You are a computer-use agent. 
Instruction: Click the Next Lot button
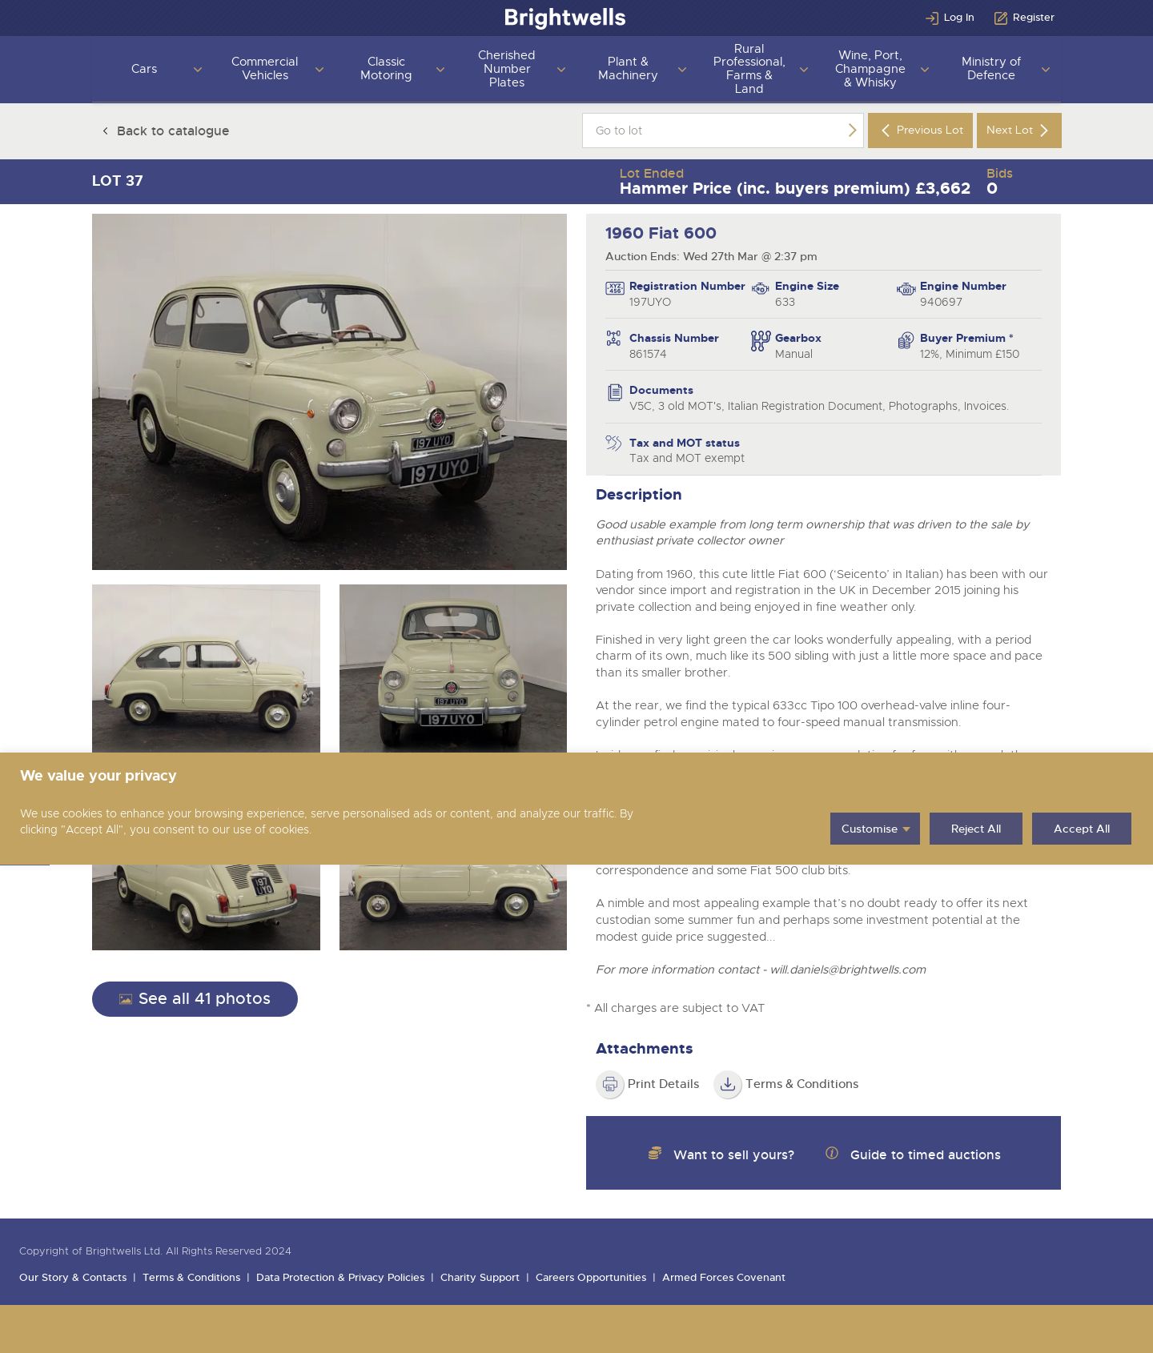(1019, 130)
